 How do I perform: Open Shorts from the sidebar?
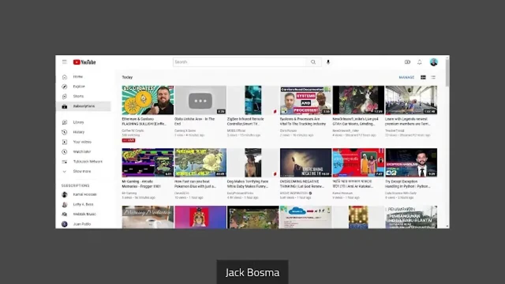tap(78, 96)
